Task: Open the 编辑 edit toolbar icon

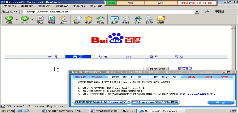Action: coord(161,20)
